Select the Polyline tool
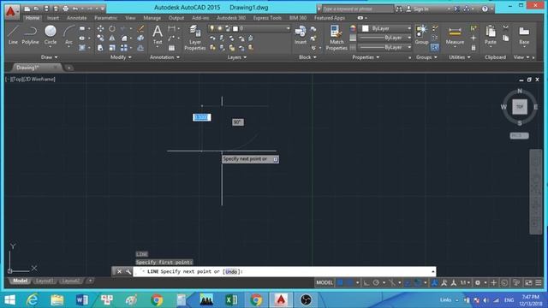548x308 pixels. (x=31, y=35)
